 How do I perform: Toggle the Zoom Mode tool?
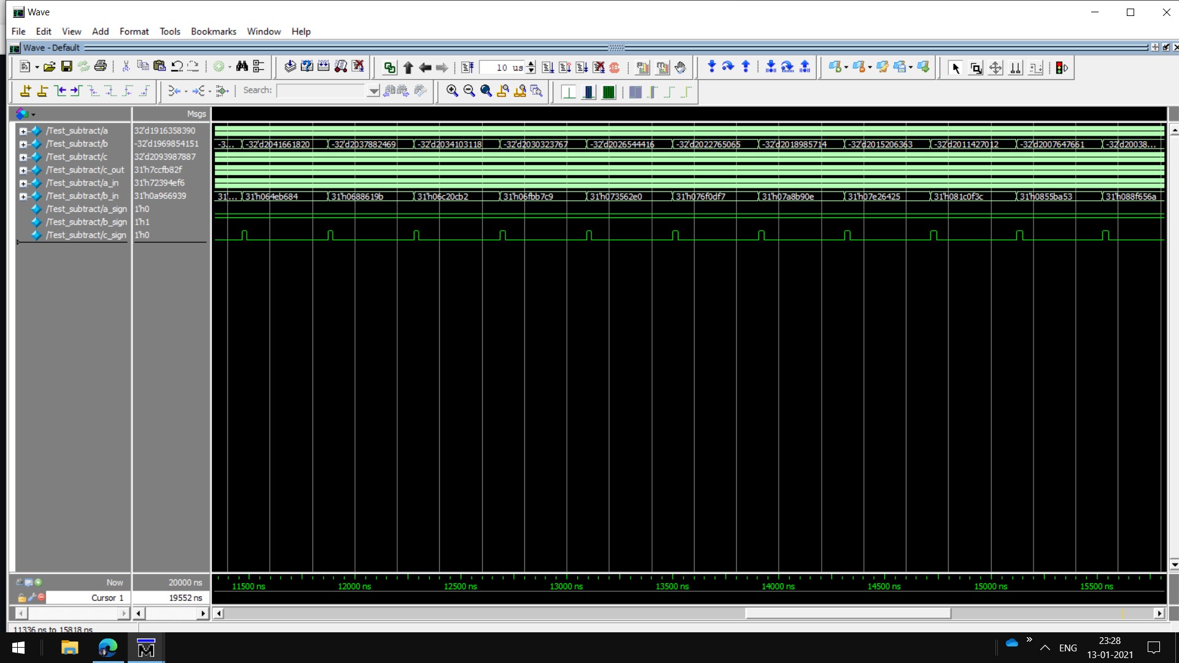(976, 68)
